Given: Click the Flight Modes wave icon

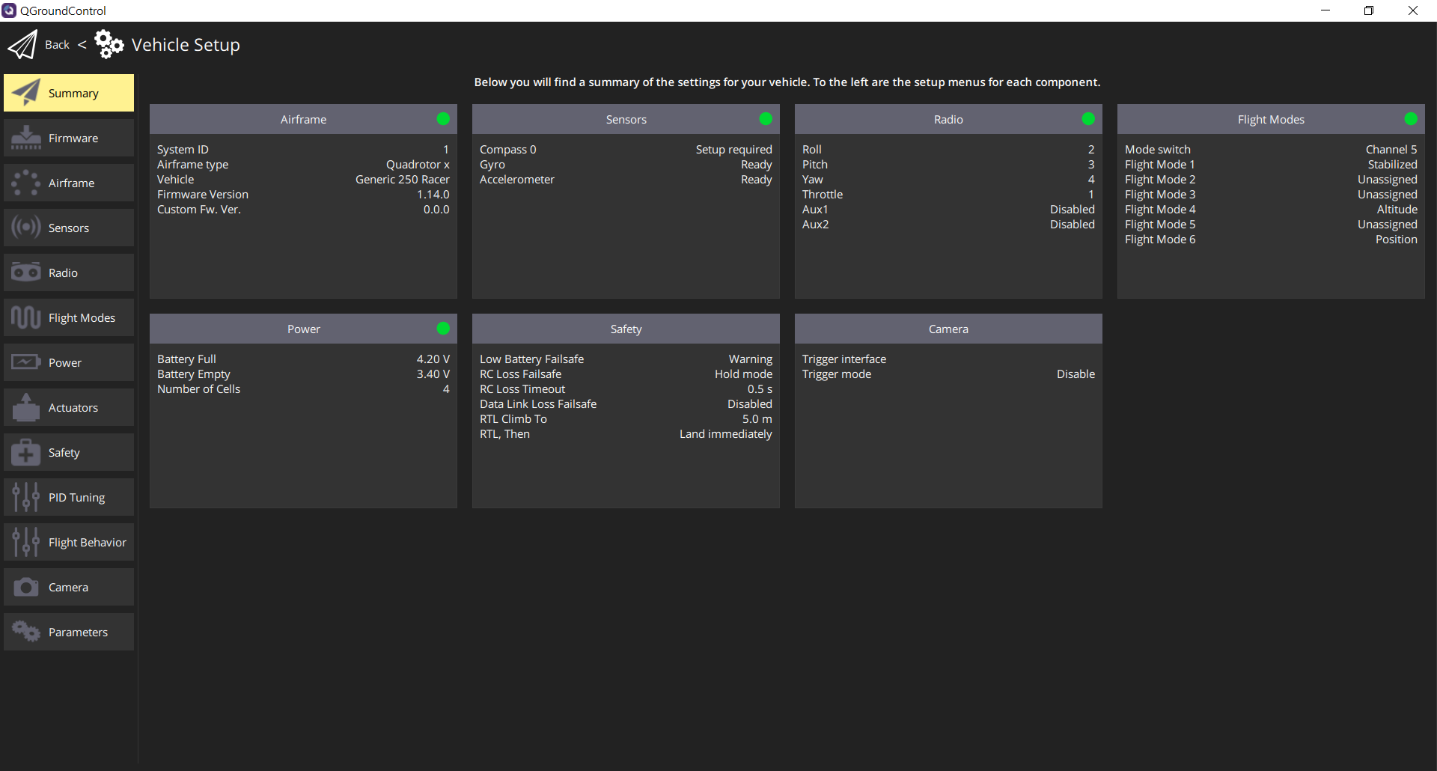Looking at the screenshot, I should click(26, 317).
